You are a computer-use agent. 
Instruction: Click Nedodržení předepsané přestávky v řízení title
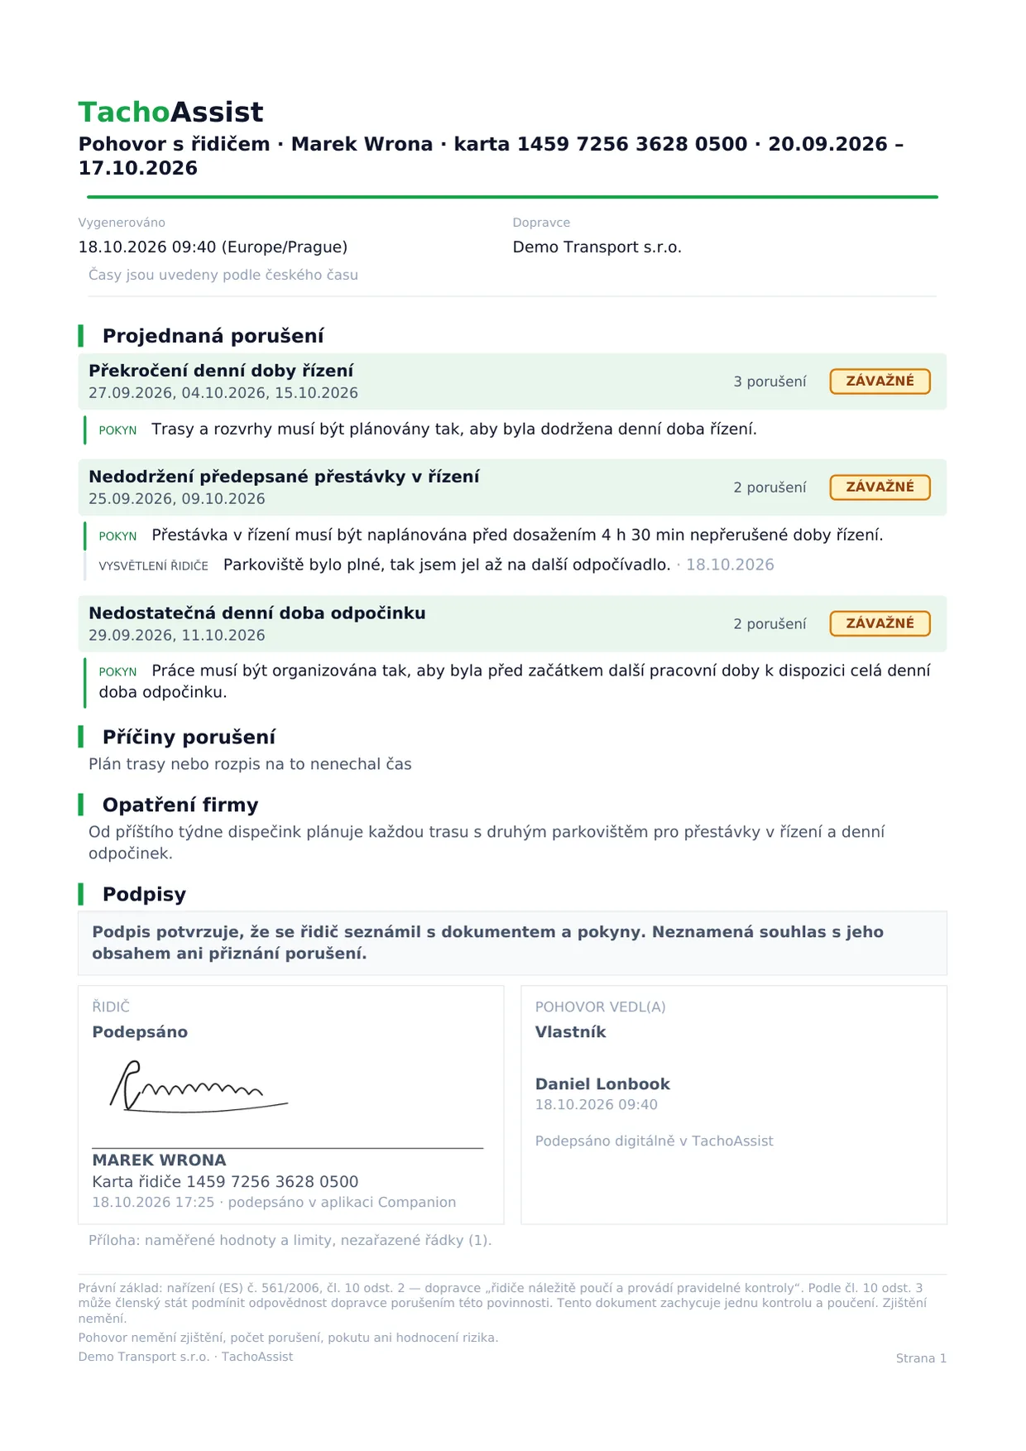click(x=284, y=477)
